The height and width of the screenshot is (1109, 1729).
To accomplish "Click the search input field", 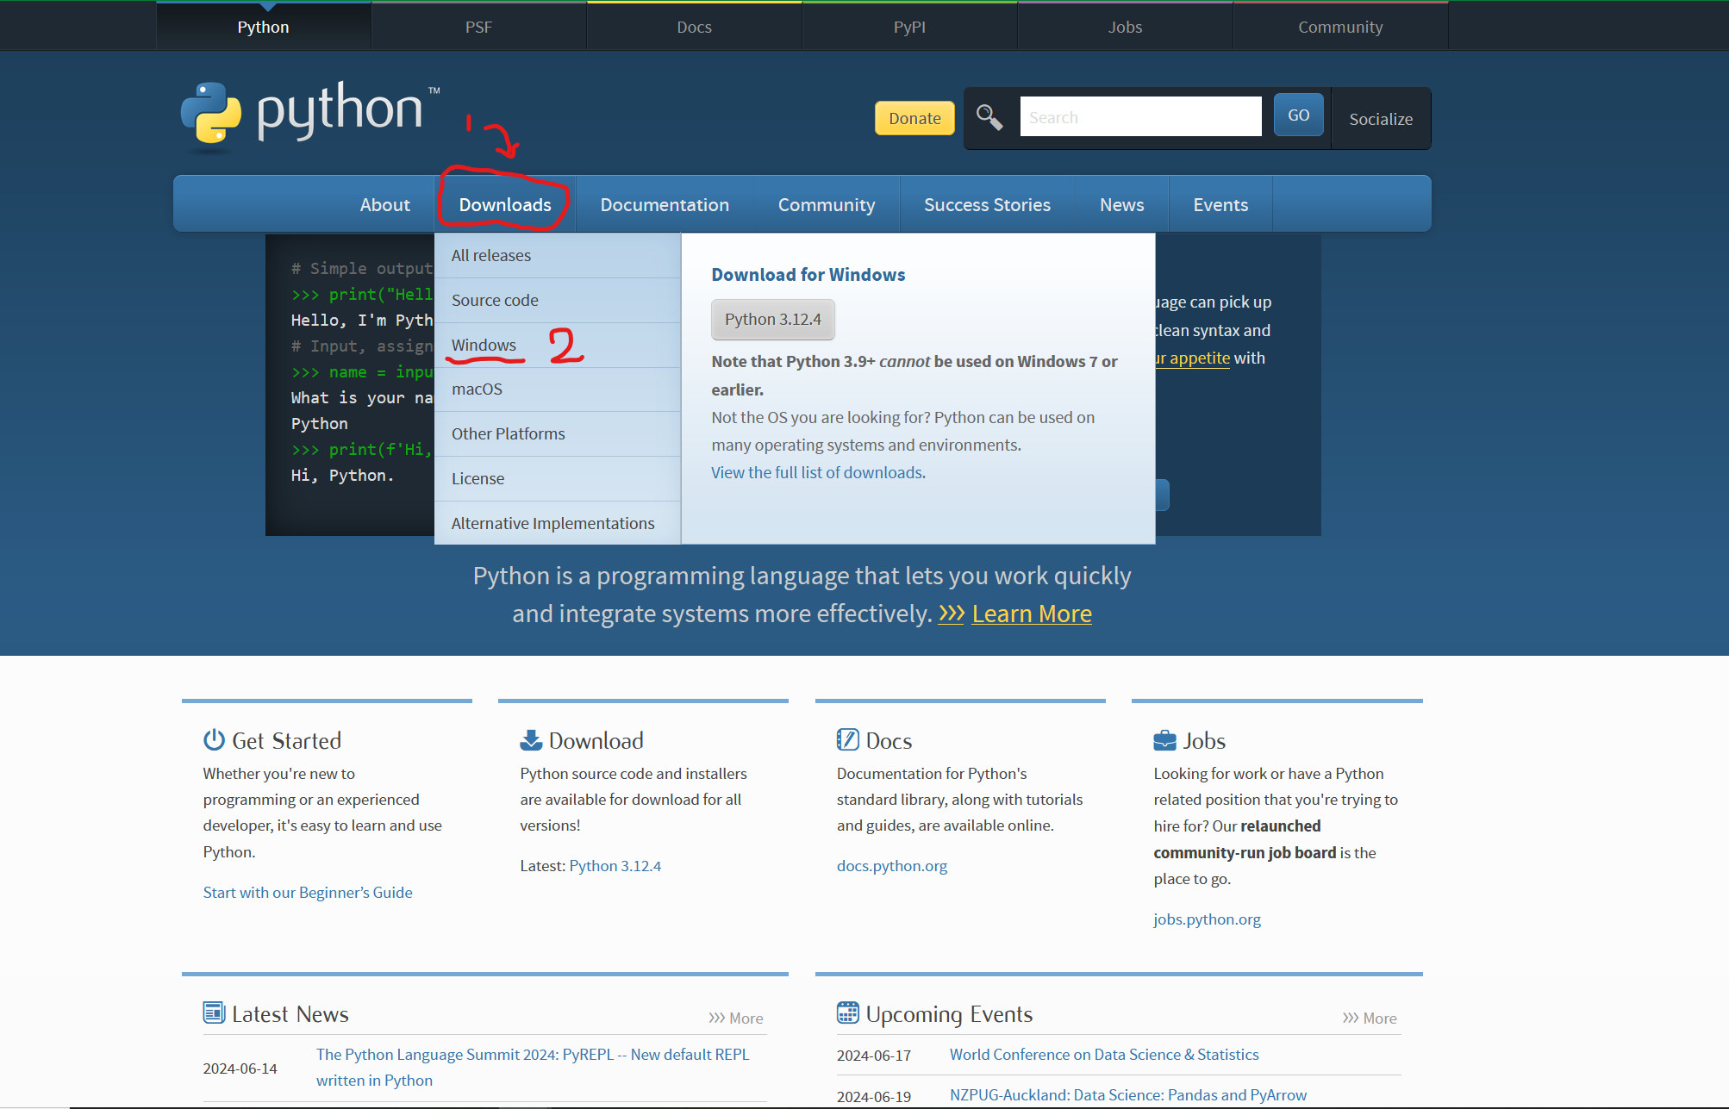I will click(1139, 115).
